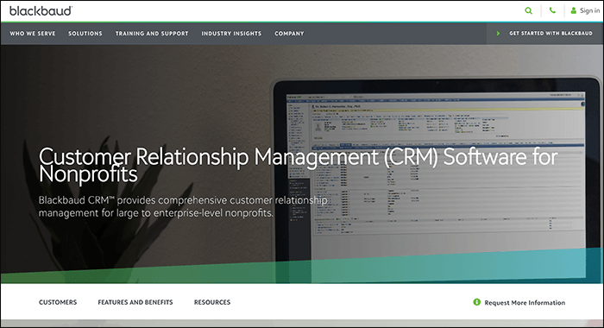Image resolution: width=604 pixels, height=328 pixels.
Task: Jump to the Customers section
Action: (58, 302)
